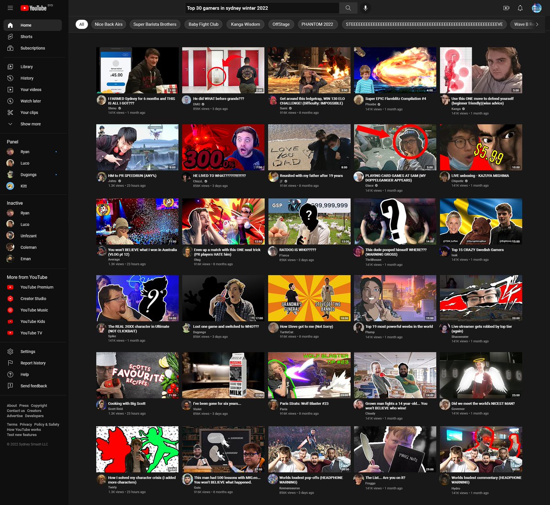Screen dimensions: 550x505
Task: Play 'I FARMED Sydney for 6 months' thumbnail
Action: coord(137,70)
